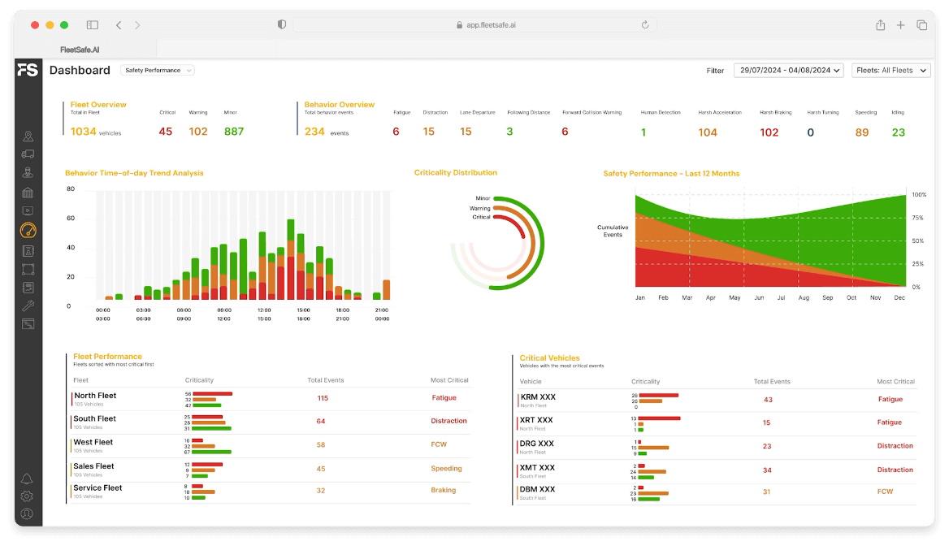Click the FS logo in top-left corner
Viewport: 949px width, 546px height.
tap(28, 71)
